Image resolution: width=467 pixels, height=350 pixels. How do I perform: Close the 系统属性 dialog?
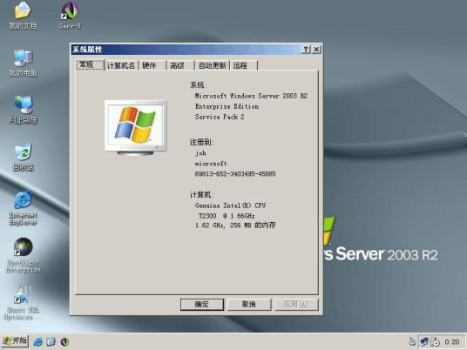pos(316,50)
